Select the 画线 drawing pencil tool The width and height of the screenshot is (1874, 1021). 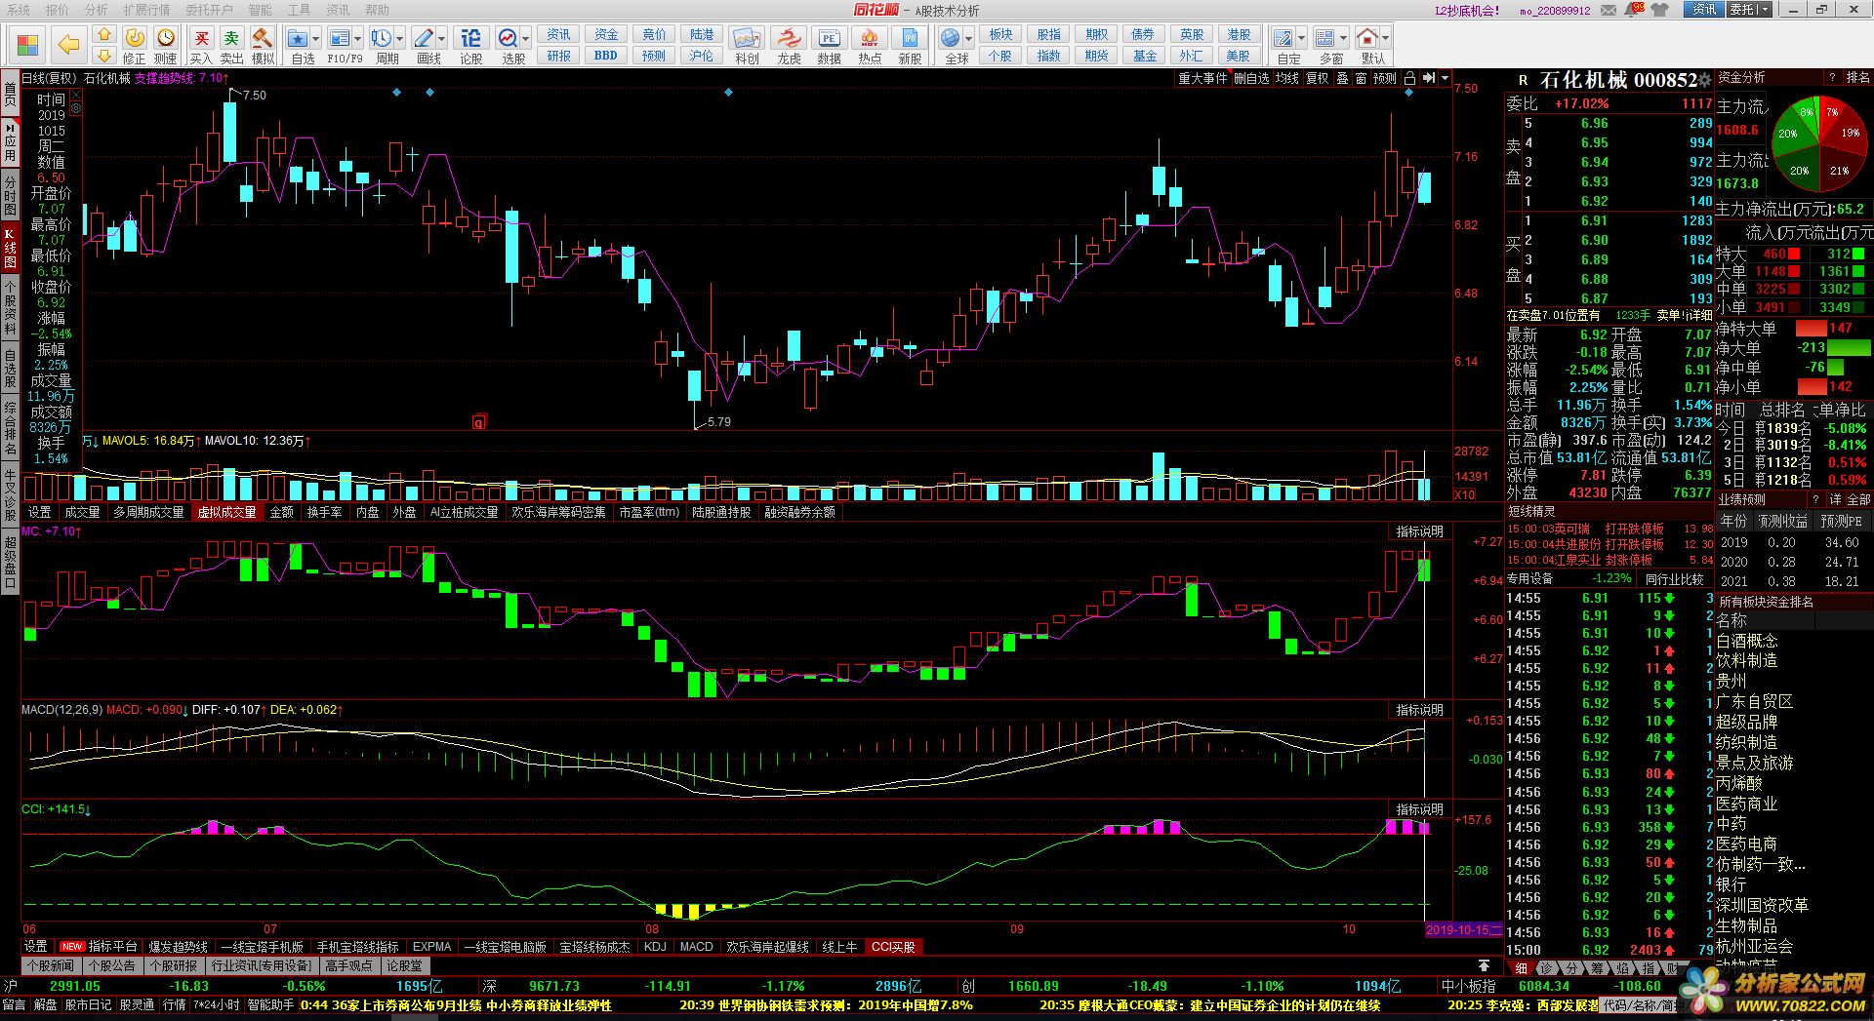423,38
